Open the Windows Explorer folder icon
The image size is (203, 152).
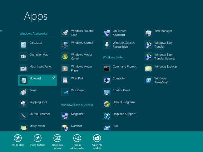pyautogui.click(x=148, y=68)
